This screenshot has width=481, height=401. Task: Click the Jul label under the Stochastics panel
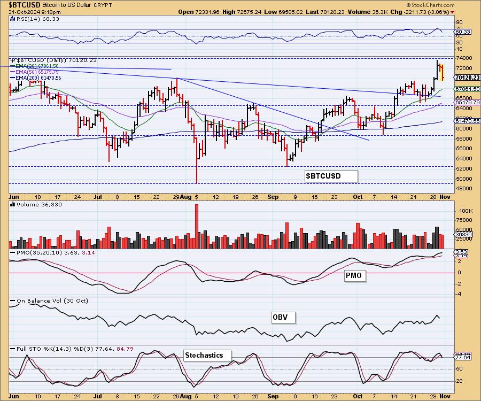[x=98, y=396]
